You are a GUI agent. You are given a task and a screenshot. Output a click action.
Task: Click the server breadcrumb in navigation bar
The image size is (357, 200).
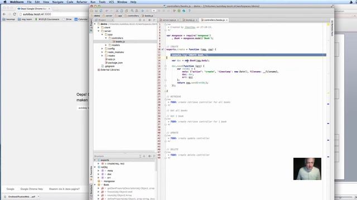click(x=108, y=16)
